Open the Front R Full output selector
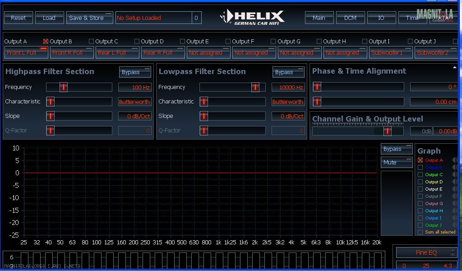The width and height of the screenshot is (462, 271). point(72,52)
